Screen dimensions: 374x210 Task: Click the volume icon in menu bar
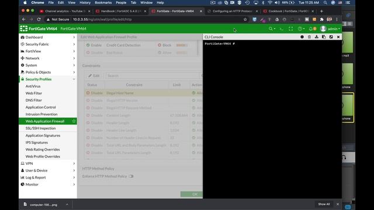pos(277,2)
